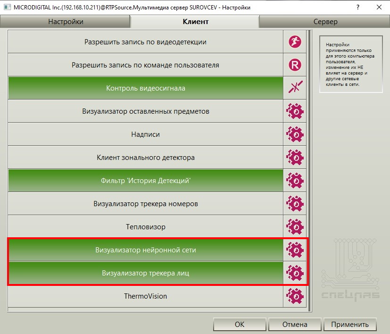
Task: Enable Разрешить запись по команде пользователя
Action: (146, 65)
